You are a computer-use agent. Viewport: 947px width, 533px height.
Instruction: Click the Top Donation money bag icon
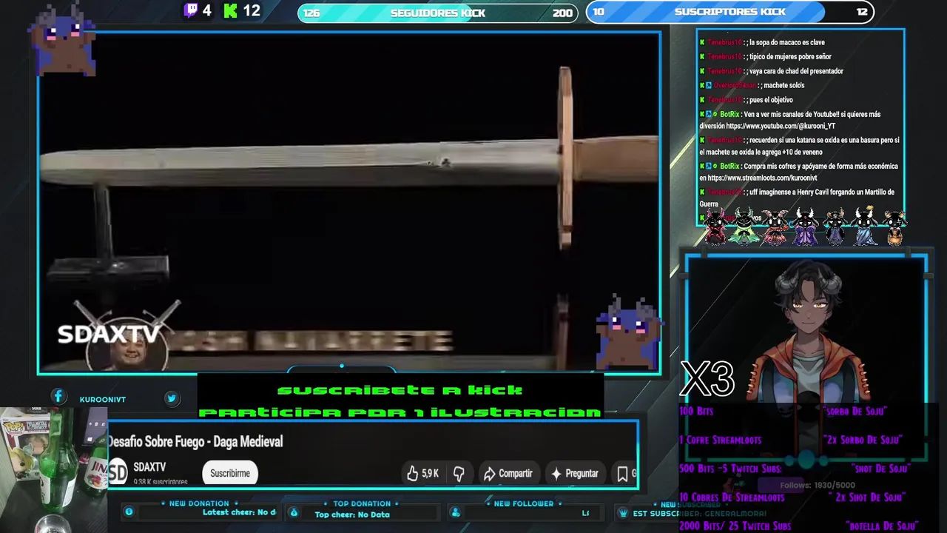pyautogui.click(x=293, y=512)
